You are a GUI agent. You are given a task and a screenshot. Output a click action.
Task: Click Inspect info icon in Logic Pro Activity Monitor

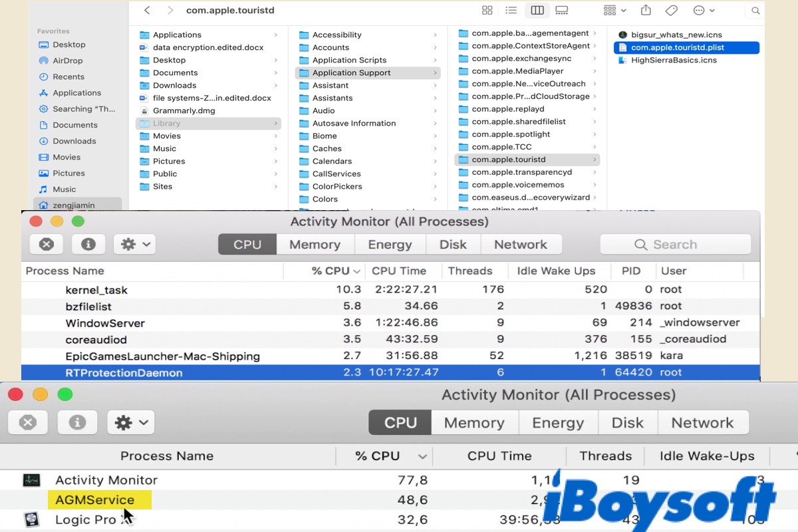78,422
